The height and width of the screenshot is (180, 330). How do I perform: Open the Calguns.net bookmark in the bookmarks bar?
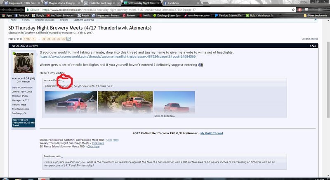coord(106,15)
